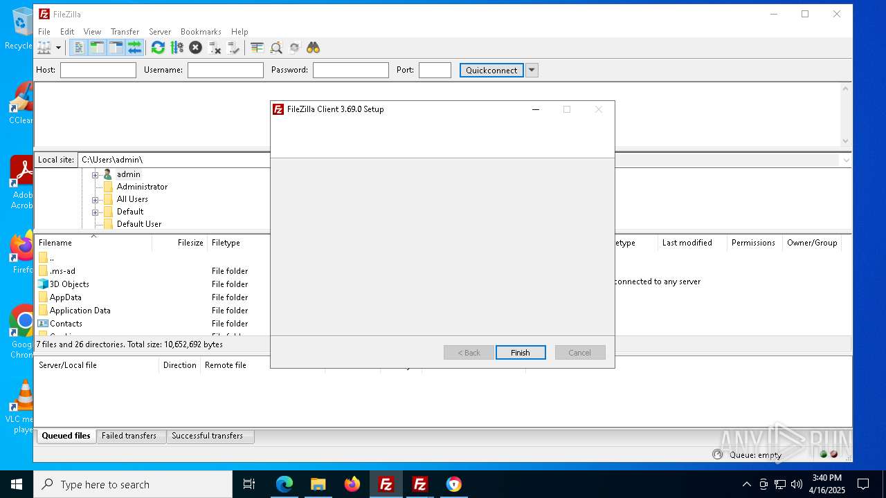Focus the Host input field
This screenshot has width=886, height=498.
coord(98,70)
